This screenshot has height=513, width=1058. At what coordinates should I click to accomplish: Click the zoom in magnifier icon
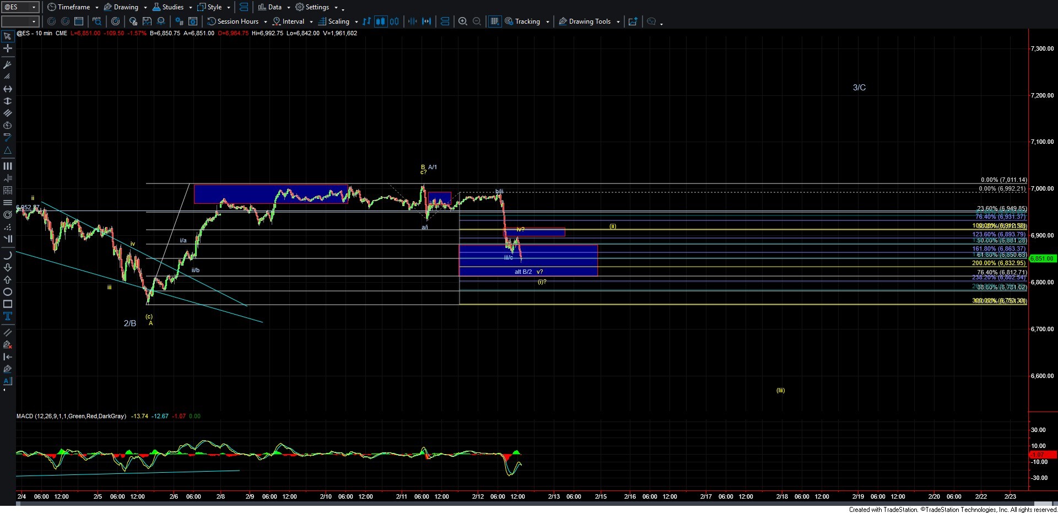point(463,21)
